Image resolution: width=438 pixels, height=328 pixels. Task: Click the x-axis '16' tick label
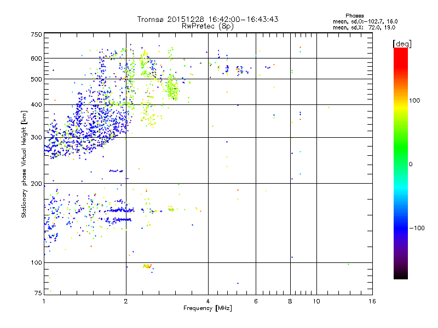pyautogui.click(x=372, y=301)
